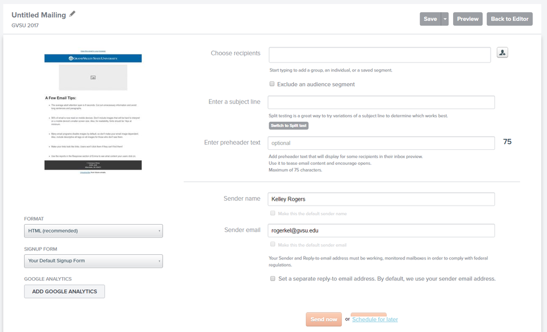Check Exclude an audience segment
Screen dimensions: 547x332
[272, 84]
